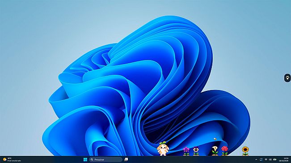This screenshot has height=163, width=291.
Task: Click the small bee flying above flowers
Action: point(215,139)
